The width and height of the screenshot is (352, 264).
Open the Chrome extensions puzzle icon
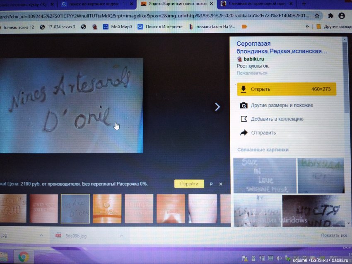pos(330,16)
